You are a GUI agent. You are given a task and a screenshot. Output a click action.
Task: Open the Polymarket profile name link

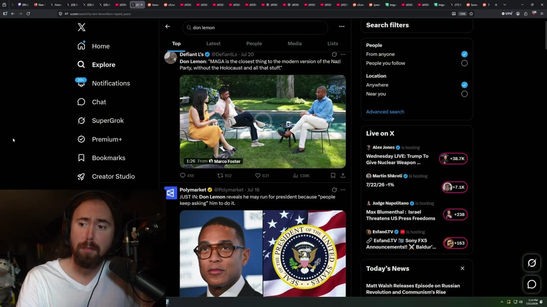coord(193,190)
